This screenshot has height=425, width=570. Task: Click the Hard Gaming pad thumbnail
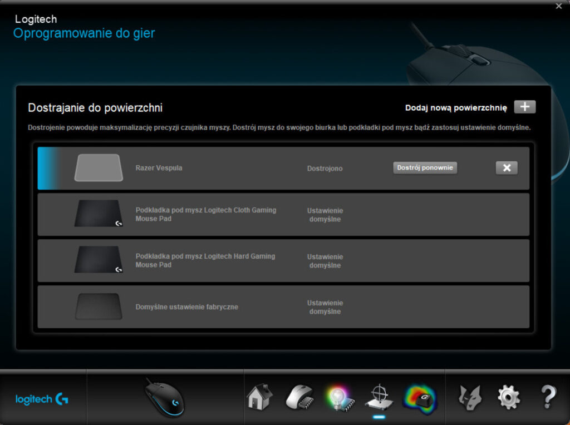coord(99,260)
